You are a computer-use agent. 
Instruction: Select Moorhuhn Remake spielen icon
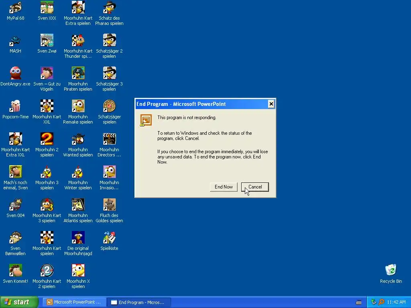[78, 106]
